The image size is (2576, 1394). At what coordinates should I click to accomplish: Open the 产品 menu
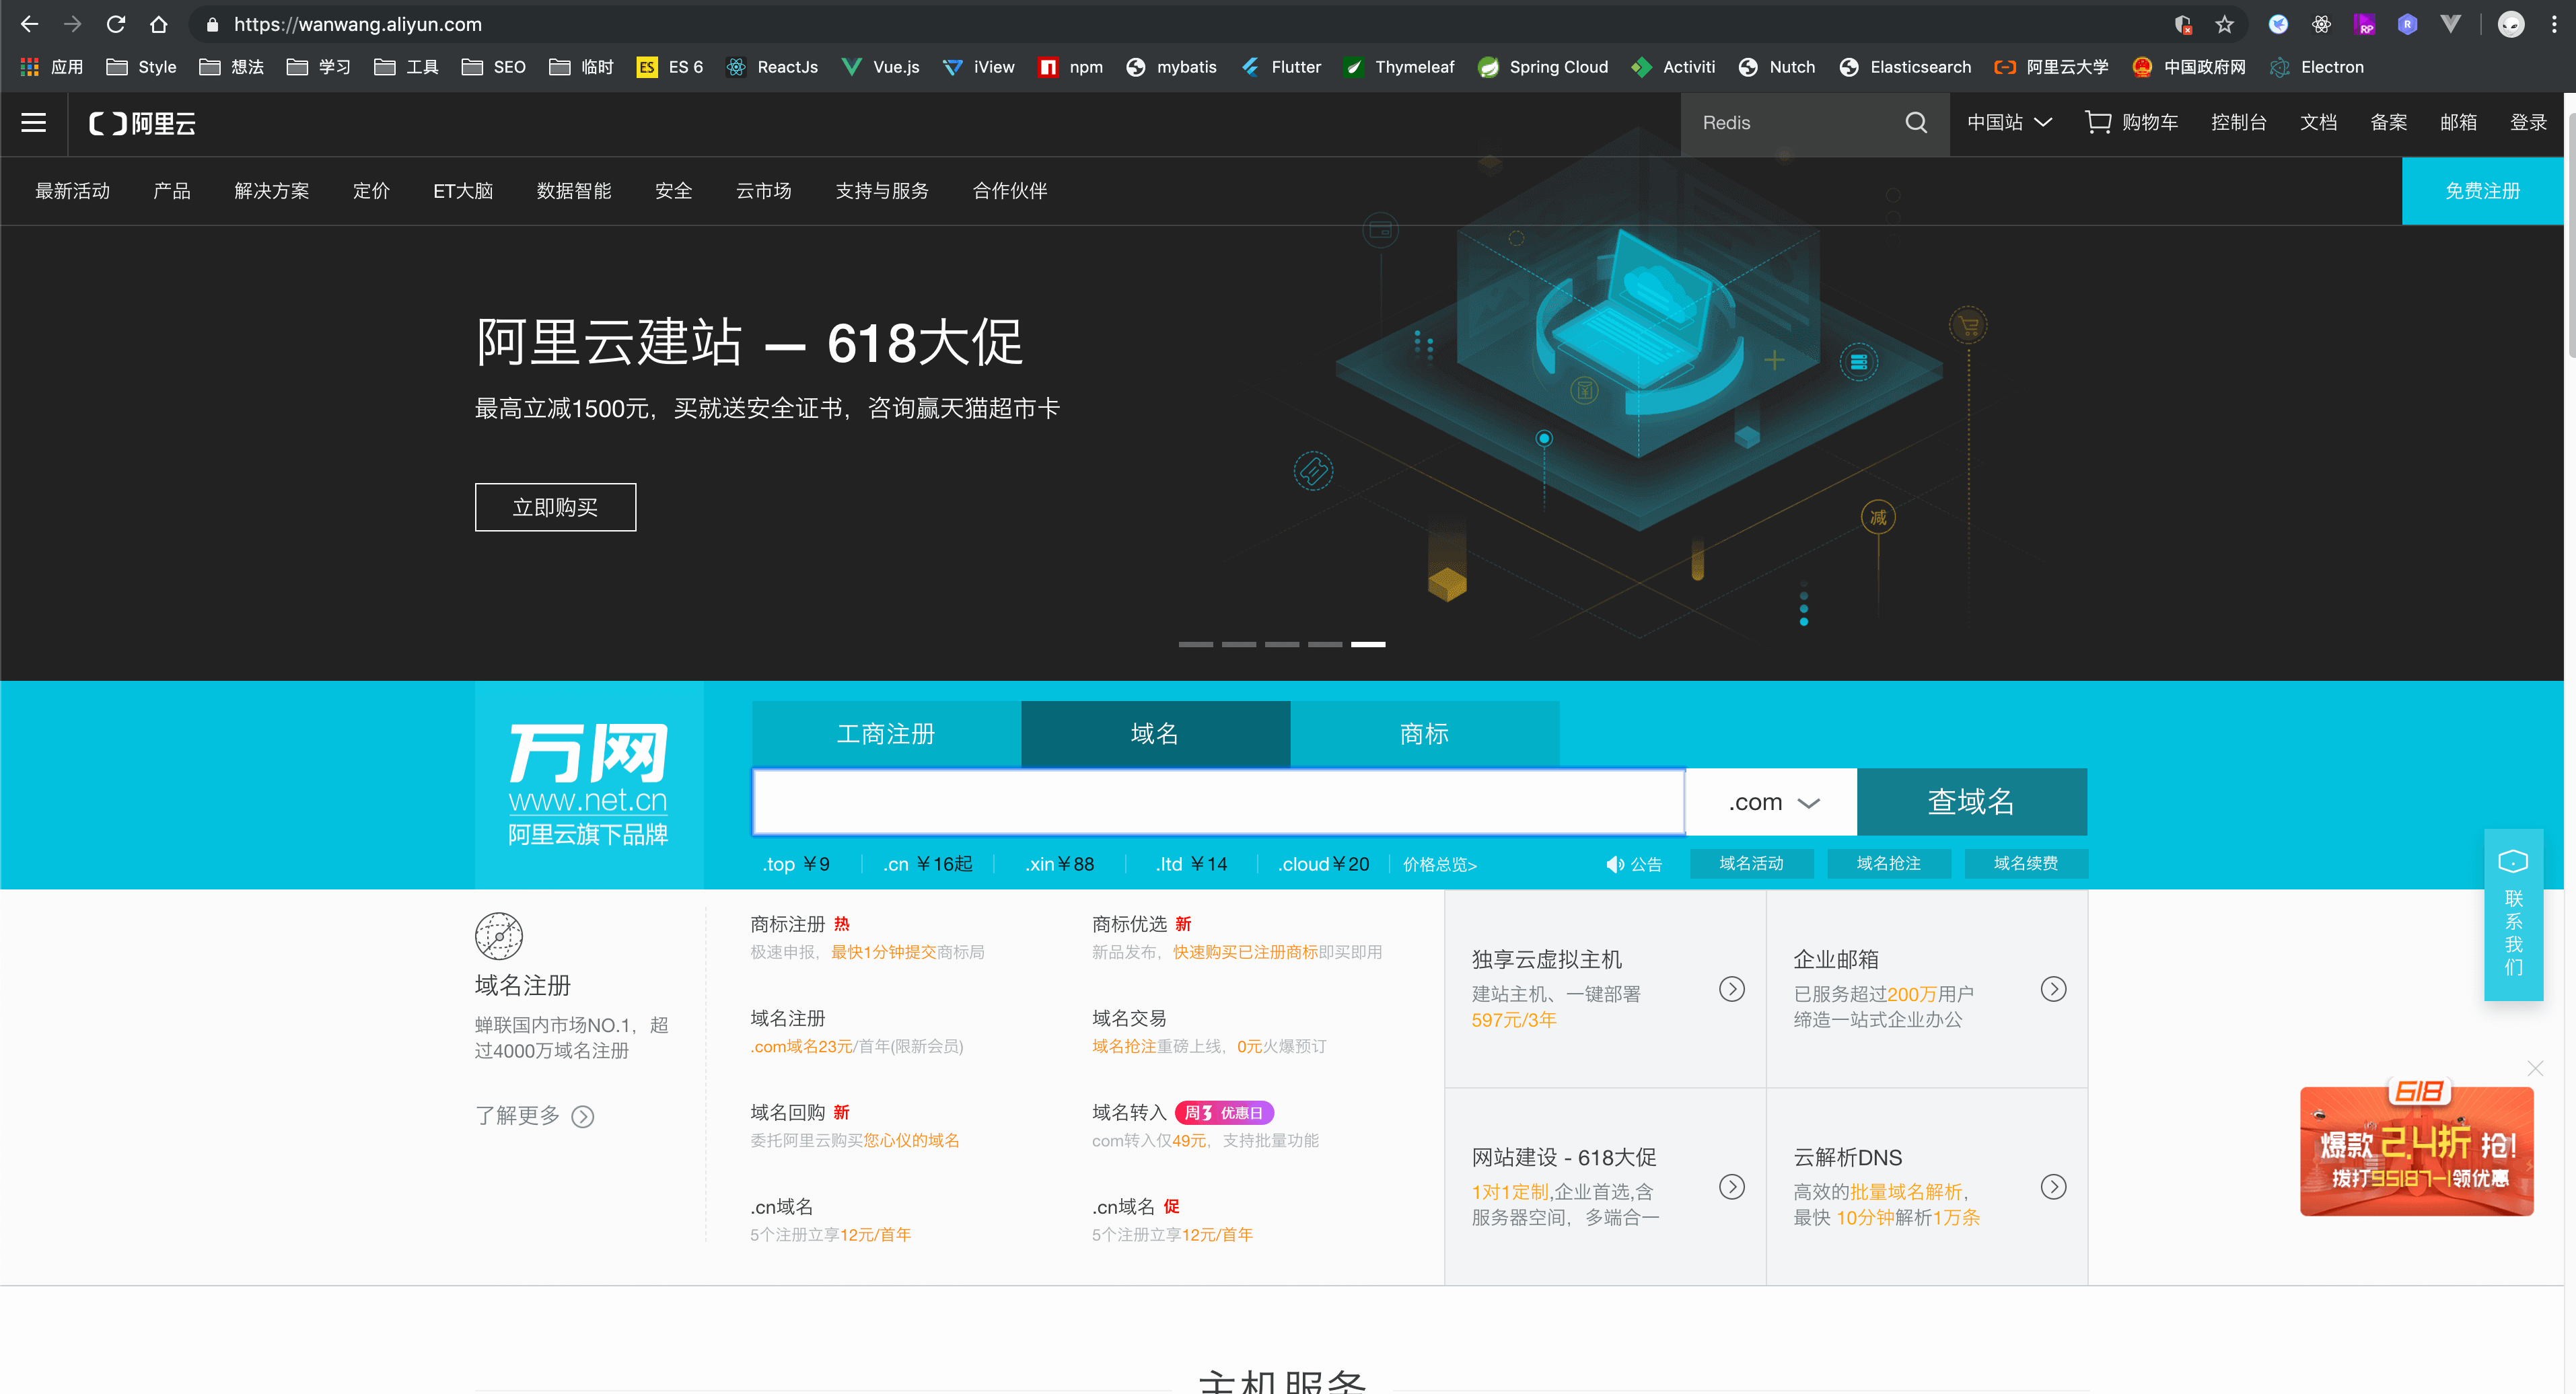pos(172,191)
